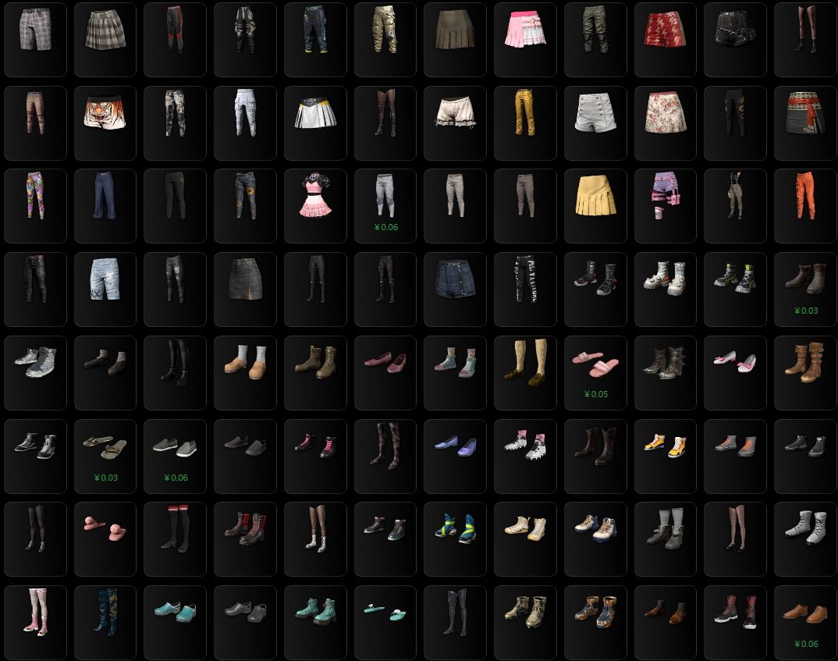Select the yellow and white sneakers
The width and height of the screenshot is (838, 661).
pyautogui.click(x=665, y=446)
